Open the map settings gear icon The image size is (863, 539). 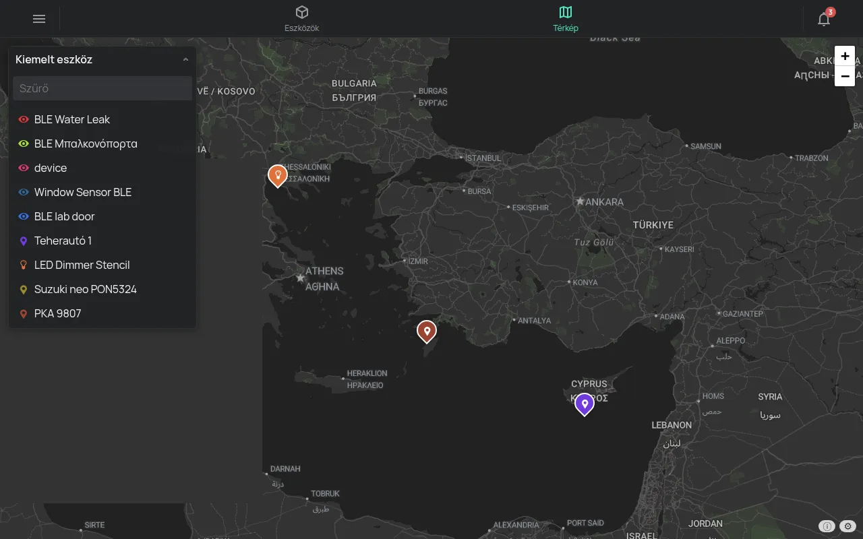(x=848, y=526)
